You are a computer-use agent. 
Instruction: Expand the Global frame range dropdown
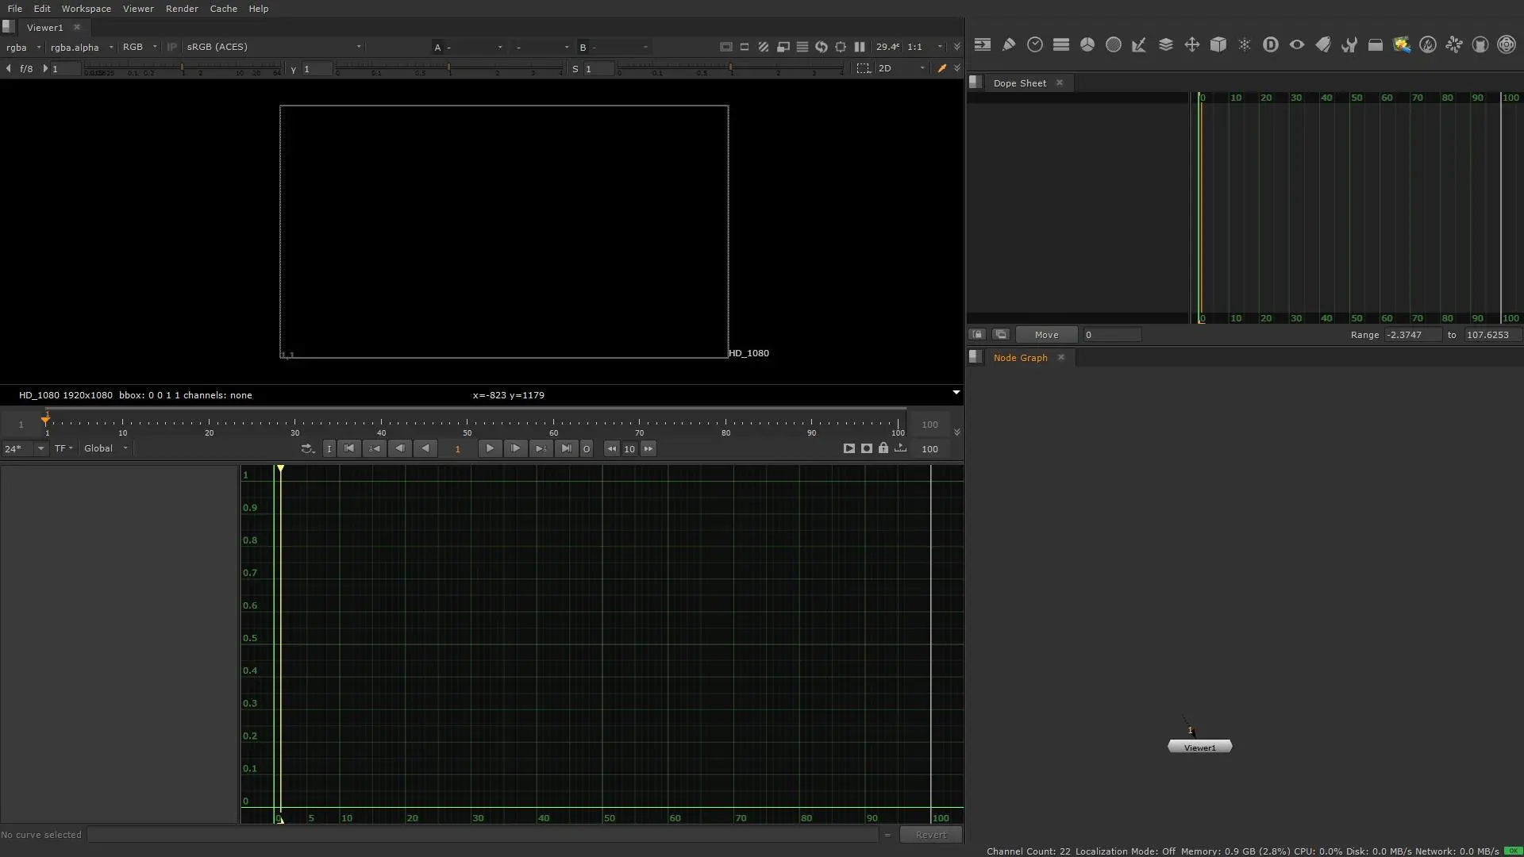click(106, 449)
